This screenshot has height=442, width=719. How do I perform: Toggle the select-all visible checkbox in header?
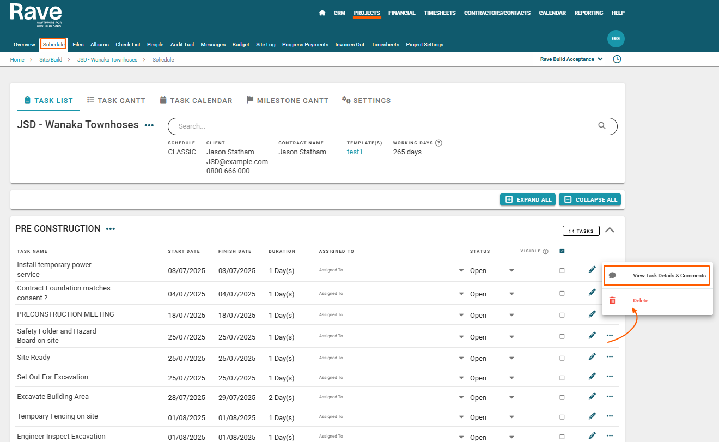[x=562, y=251]
